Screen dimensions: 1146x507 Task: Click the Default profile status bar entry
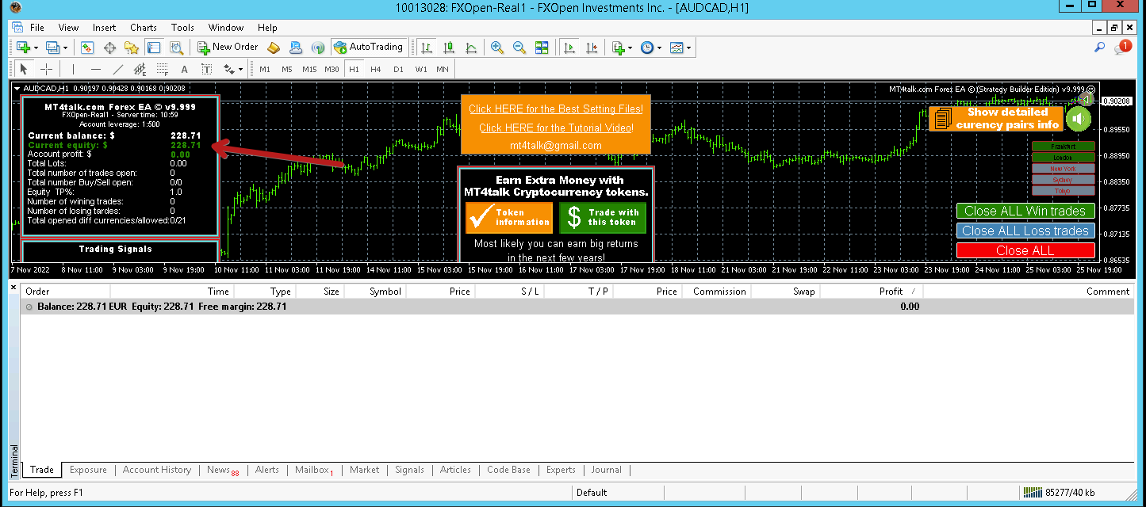pos(592,493)
